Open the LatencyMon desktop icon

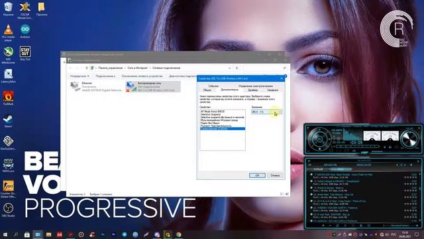tap(8, 76)
